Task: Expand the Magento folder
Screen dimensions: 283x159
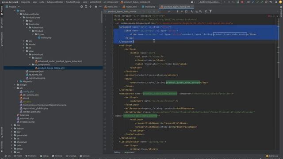Action: pyautogui.click(x=18, y=81)
